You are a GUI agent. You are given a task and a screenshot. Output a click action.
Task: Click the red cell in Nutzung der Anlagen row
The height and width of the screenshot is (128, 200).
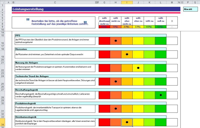coord(104,68)
